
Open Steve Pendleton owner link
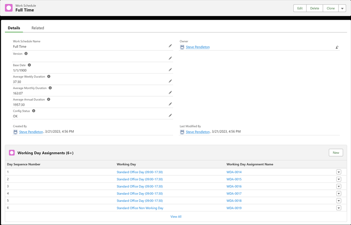pyautogui.click(x=197, y=47)
